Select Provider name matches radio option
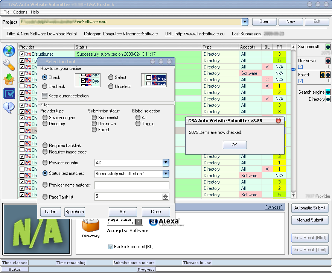Screen dimensions: 332x273 pos(45,185)
